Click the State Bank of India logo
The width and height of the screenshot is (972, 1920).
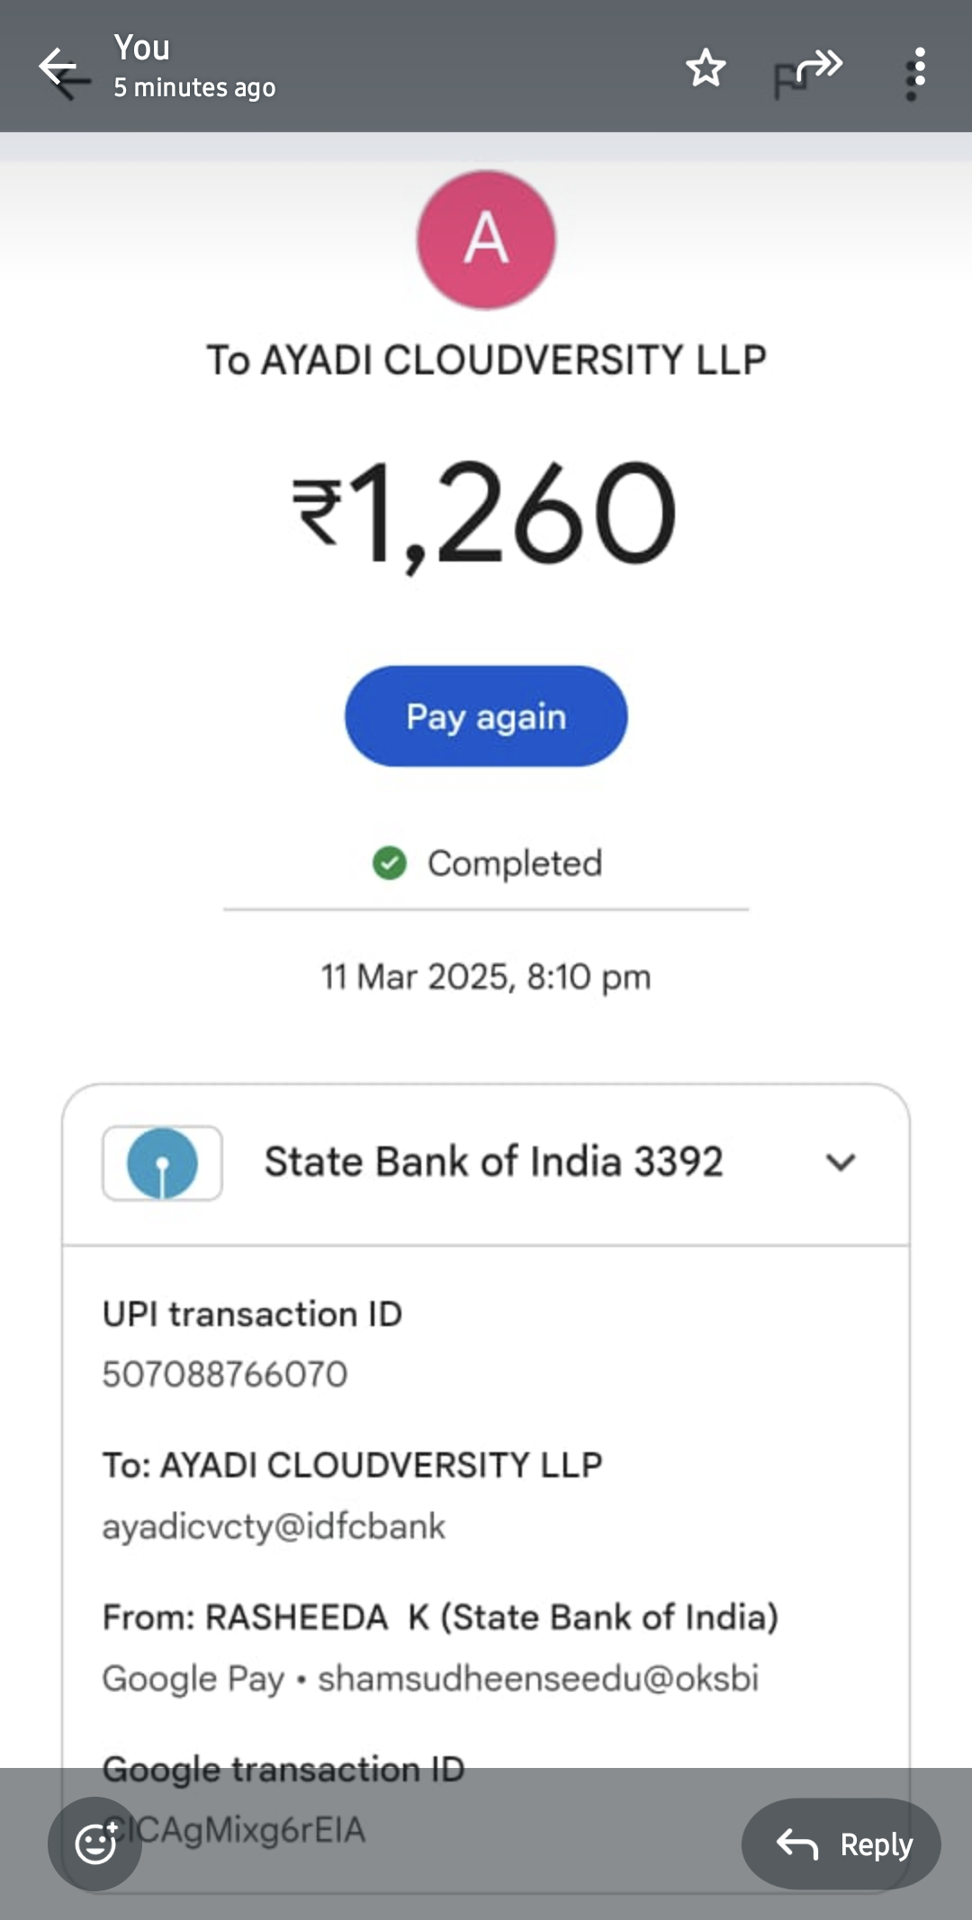(x=162, y=1162)
